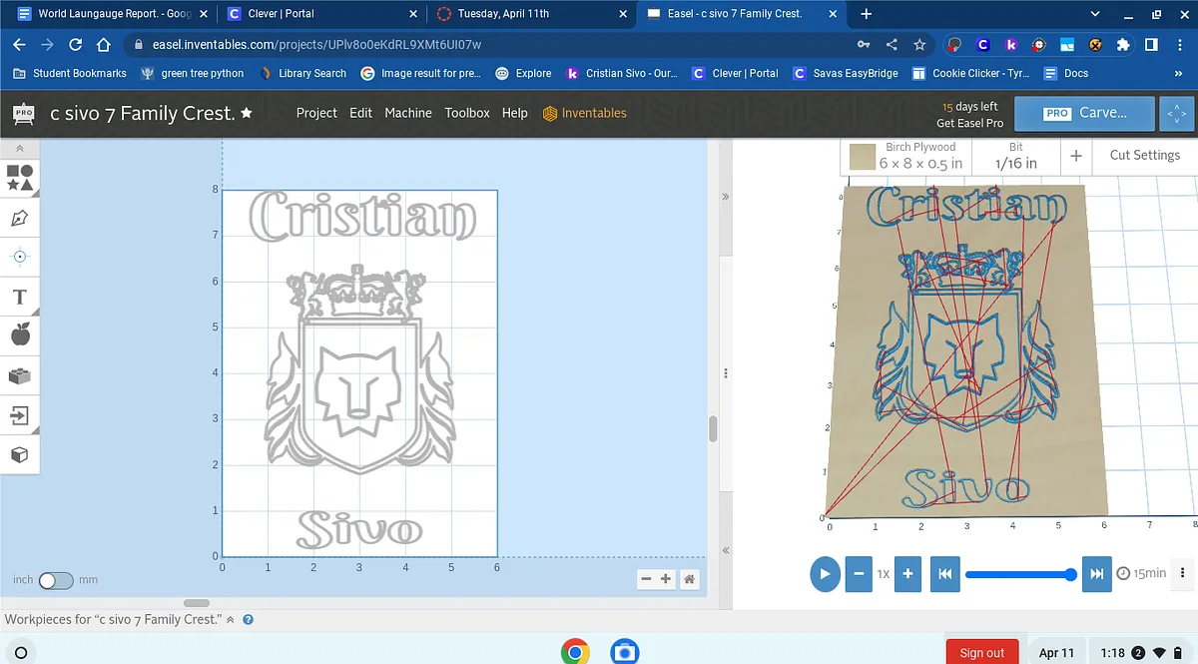Open the Machine menu
The height and width of the screenshot is (664, 1198).
pos(408,113)
